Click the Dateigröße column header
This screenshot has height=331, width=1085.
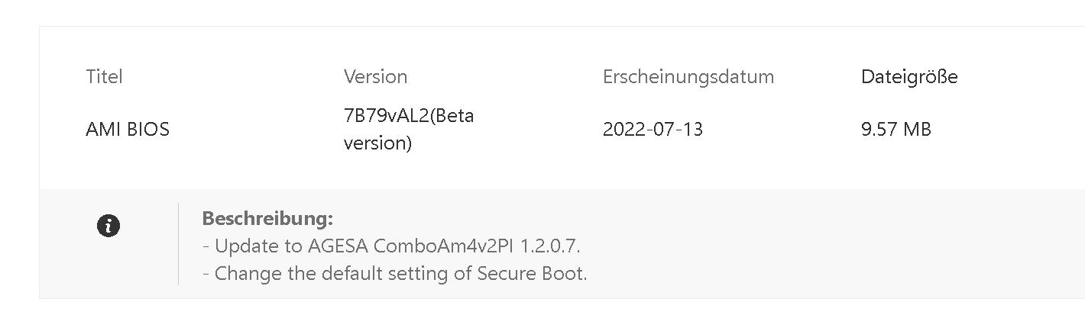click(908, 77)
